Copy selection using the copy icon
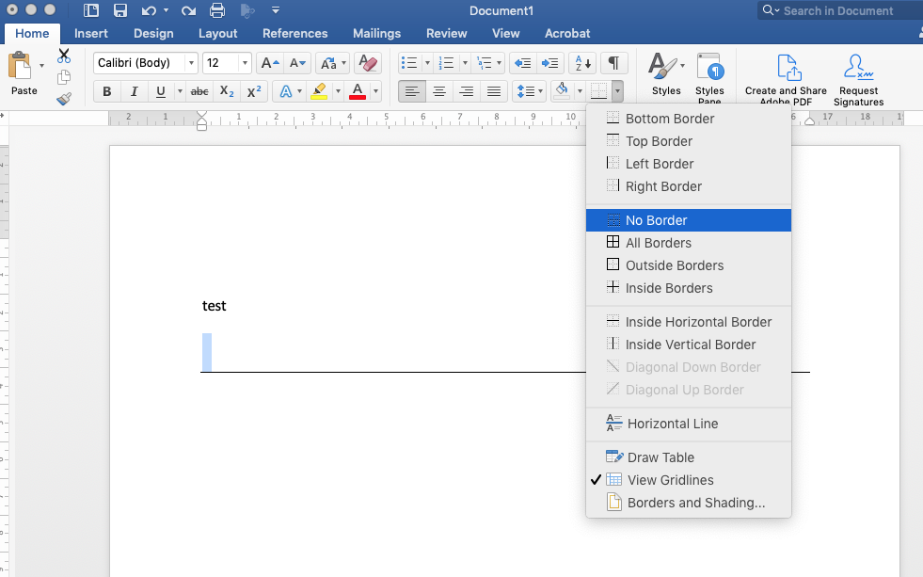The image size is (923, 577). point(64,77)
